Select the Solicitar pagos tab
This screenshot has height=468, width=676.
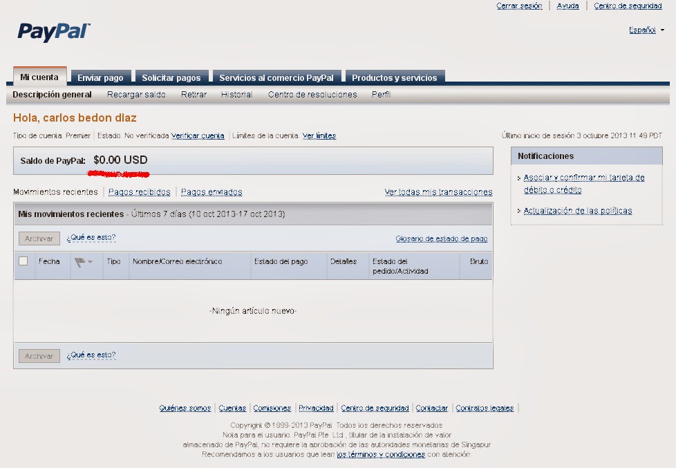[x=171, y=77]
